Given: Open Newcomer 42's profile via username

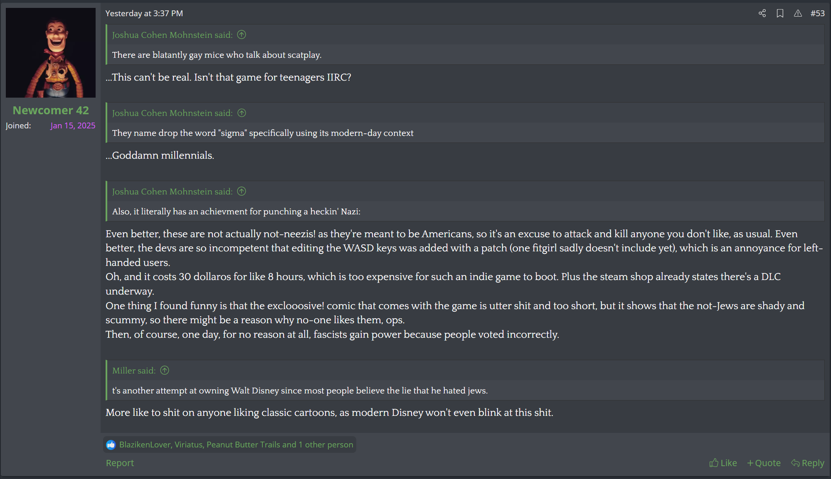Looking at the screenshot, I should click(51, 111).
